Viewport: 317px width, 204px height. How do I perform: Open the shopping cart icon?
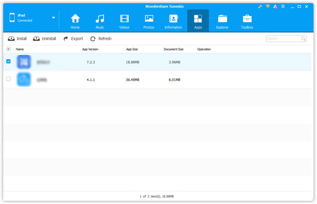tap(268, 6)
